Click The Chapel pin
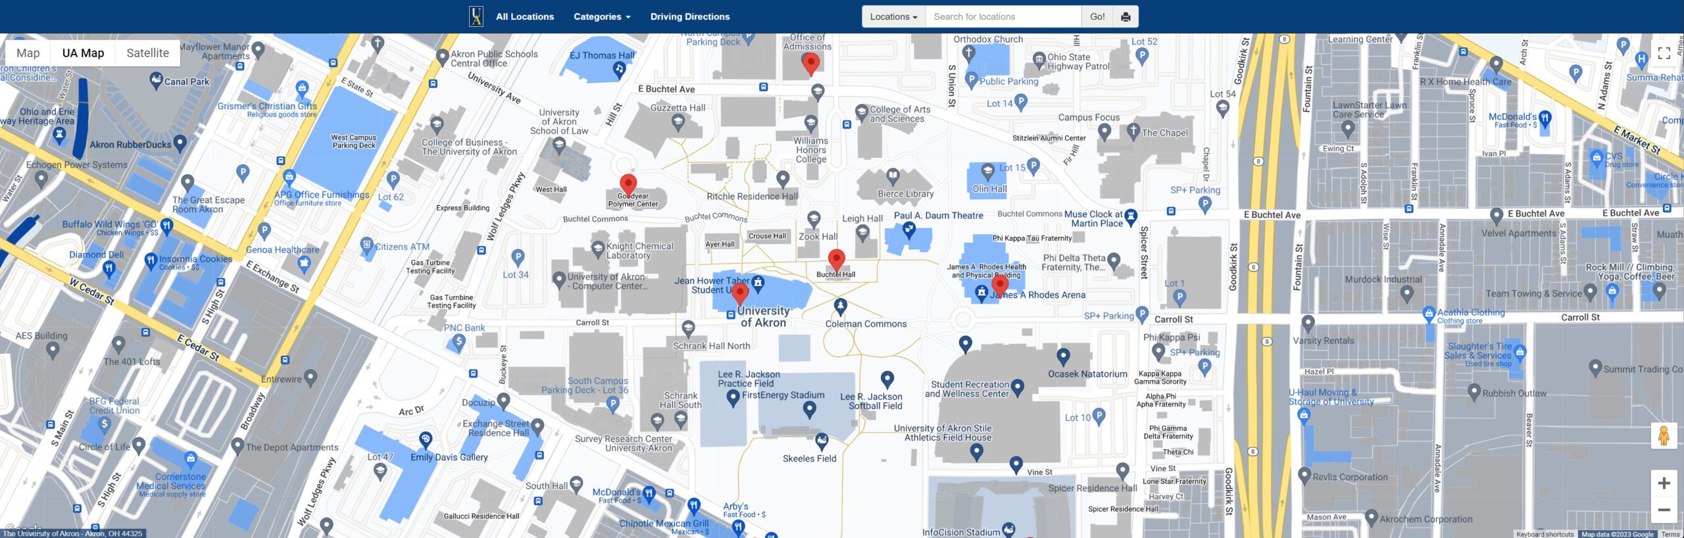 1133,132
